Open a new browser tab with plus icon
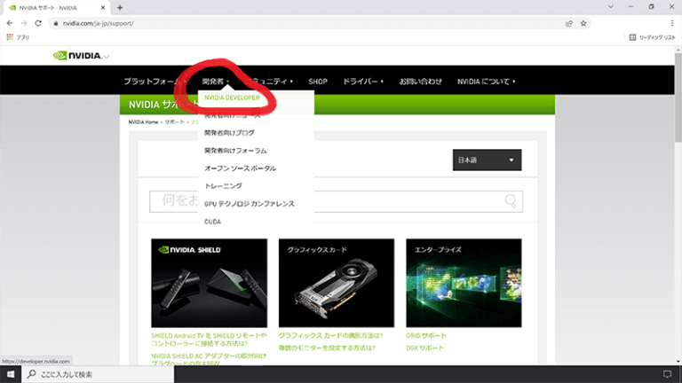Viewport: 682px width, 383px height. coord(120,7)
